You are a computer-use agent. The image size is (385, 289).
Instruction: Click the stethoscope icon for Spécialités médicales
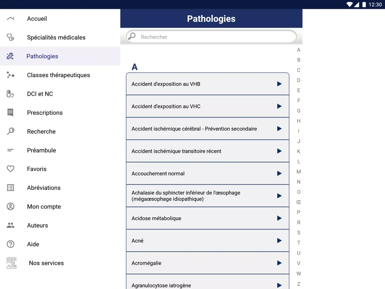pos(10,37)
